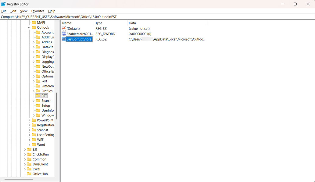Click the LastCorruptStore string value icon
315x182 pixels.
[x=64, y=39]
